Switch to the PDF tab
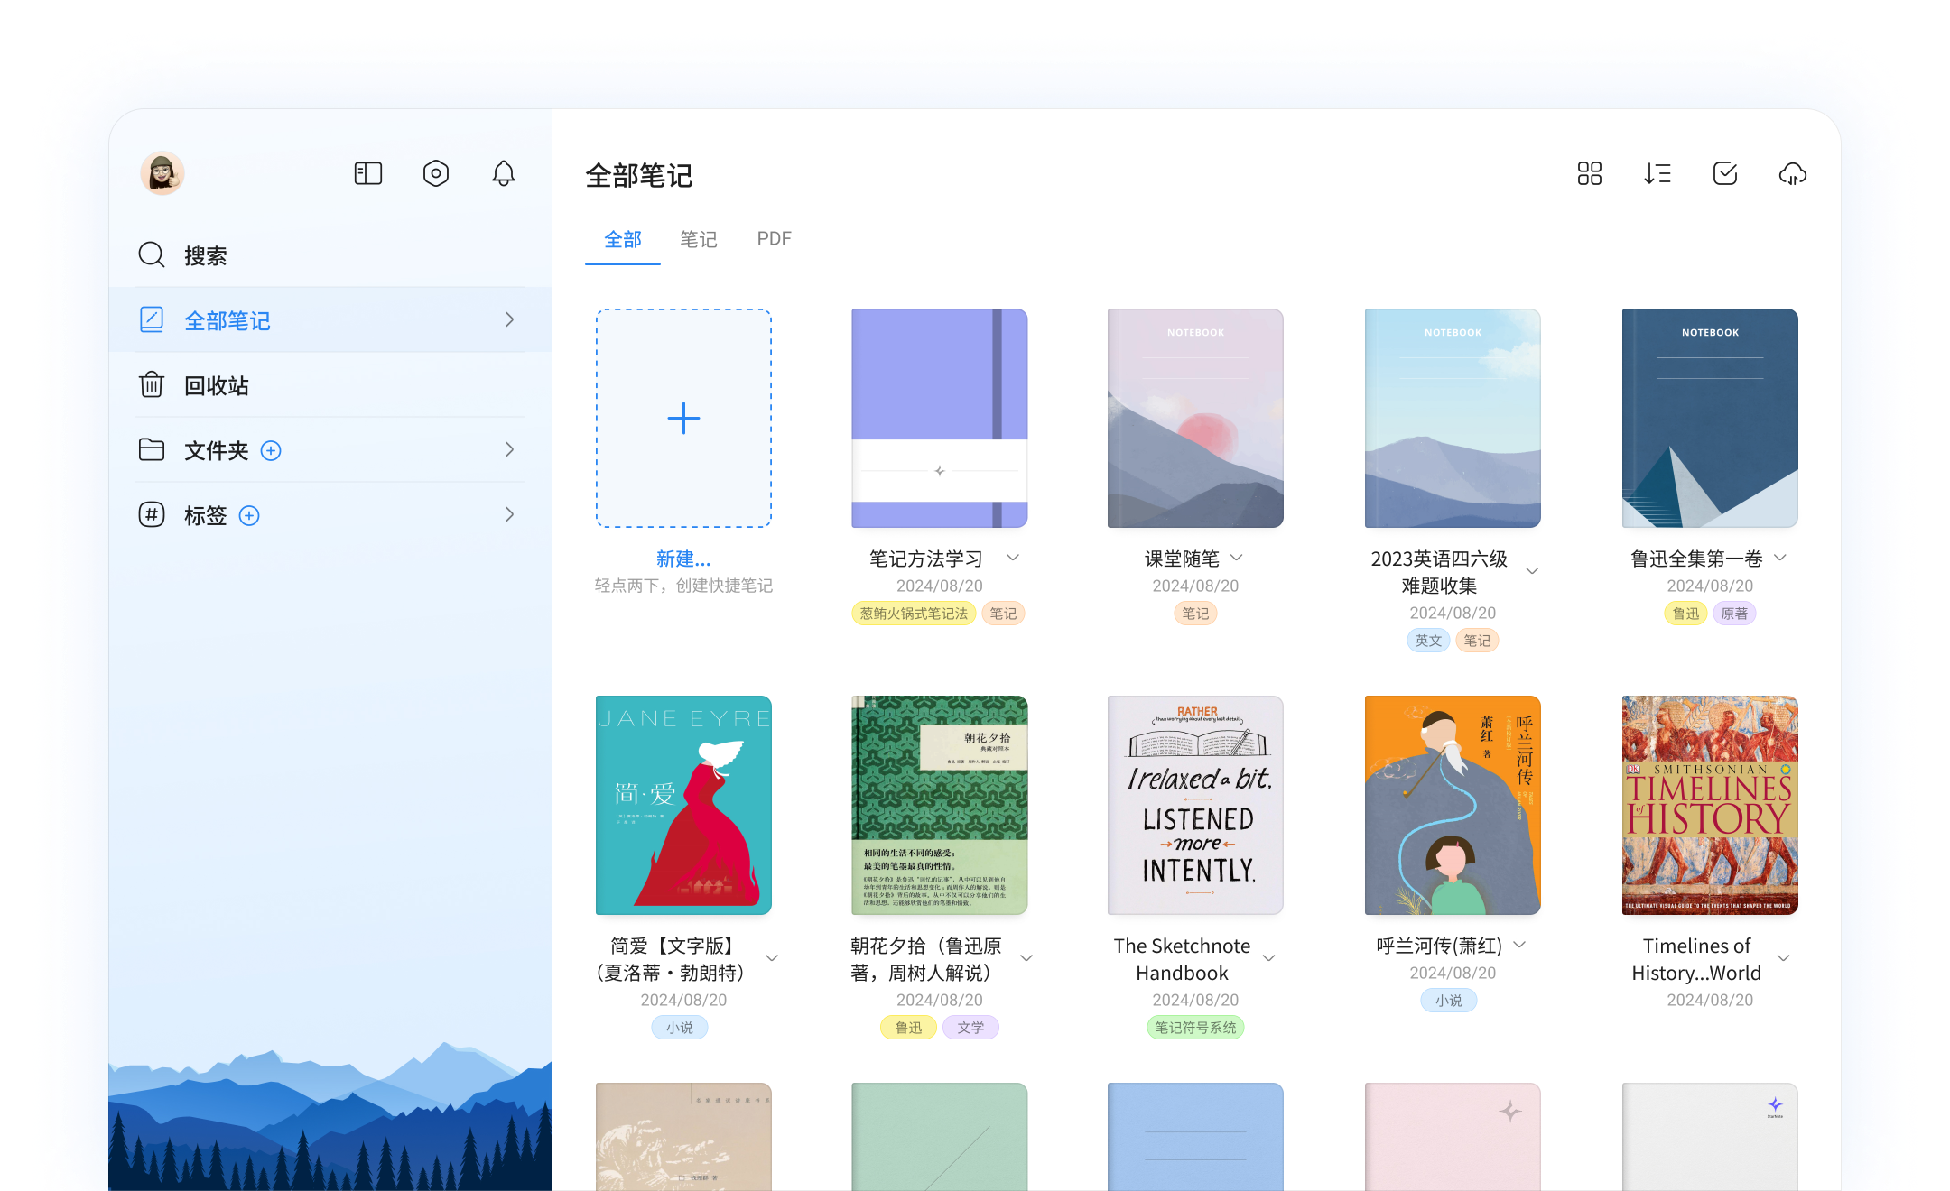Viewport: 1950px width, 1191px height. tap(774, 238)
